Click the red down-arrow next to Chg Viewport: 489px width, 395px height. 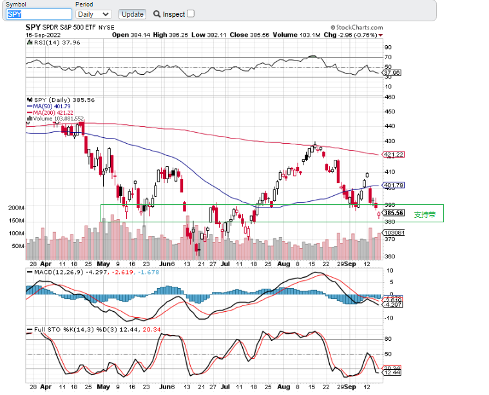pyautogui.click(x=381, y=35)
